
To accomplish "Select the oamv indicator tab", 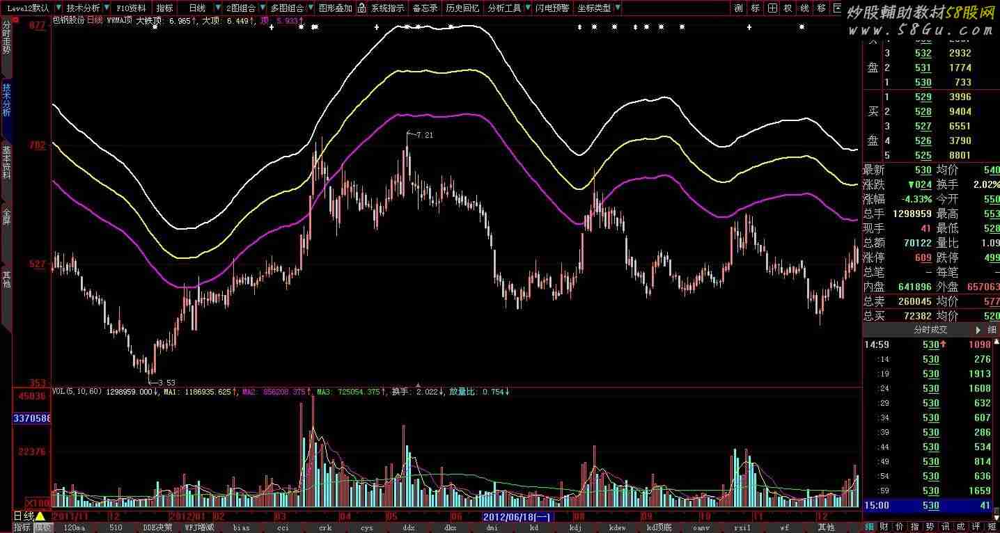I will 701,527.
